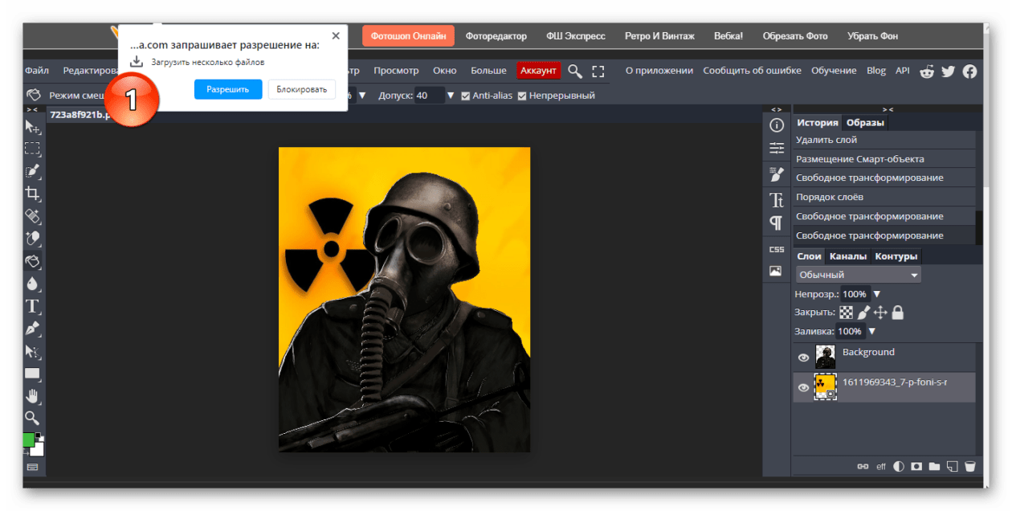Choose the Spot Healing tool
Image resolution: width=1012 pixels, height=511 pixels.
(32, 216)
